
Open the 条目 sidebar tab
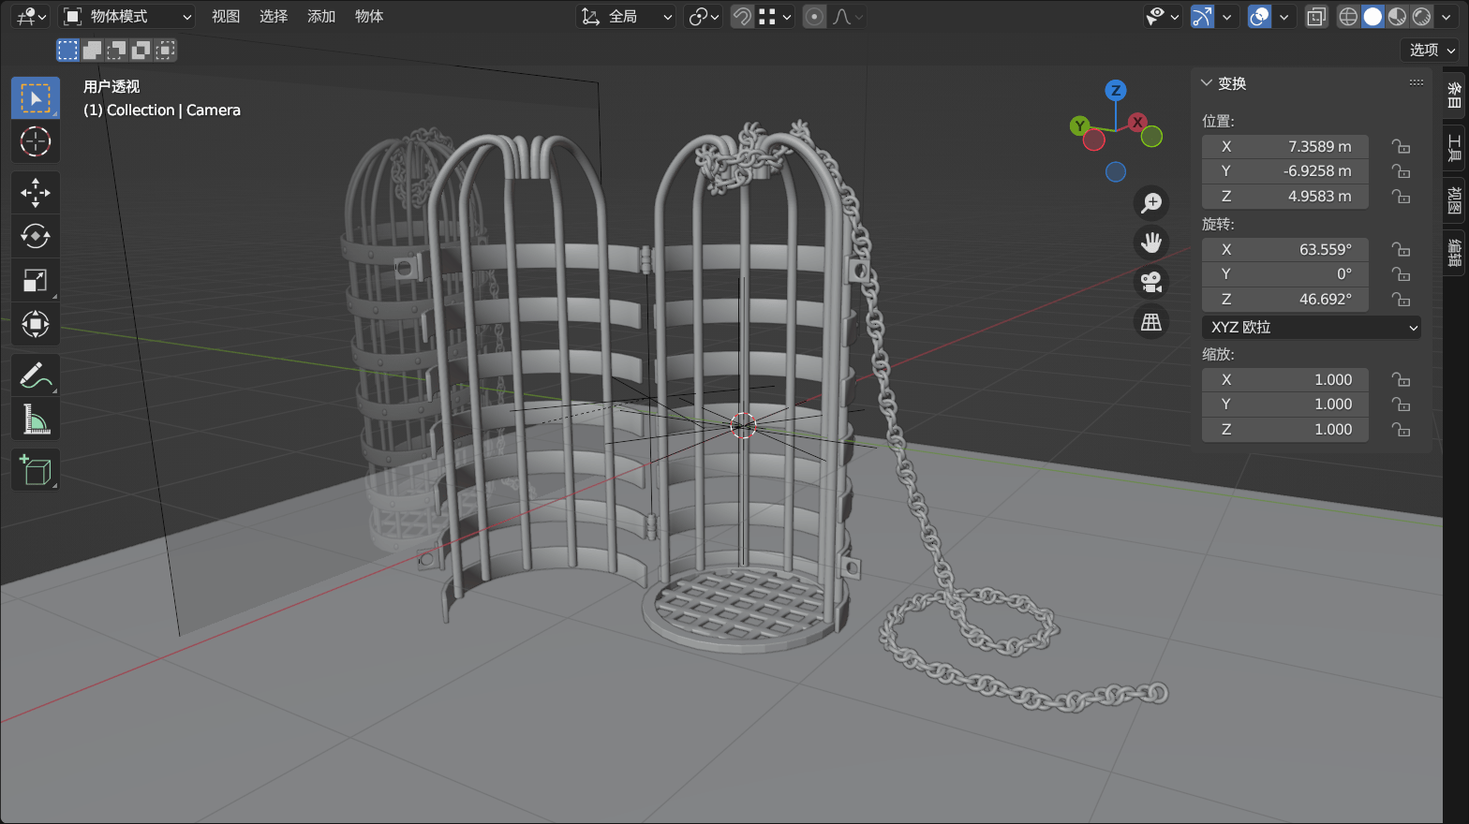pyautogui.click(x=1454, y=96)
